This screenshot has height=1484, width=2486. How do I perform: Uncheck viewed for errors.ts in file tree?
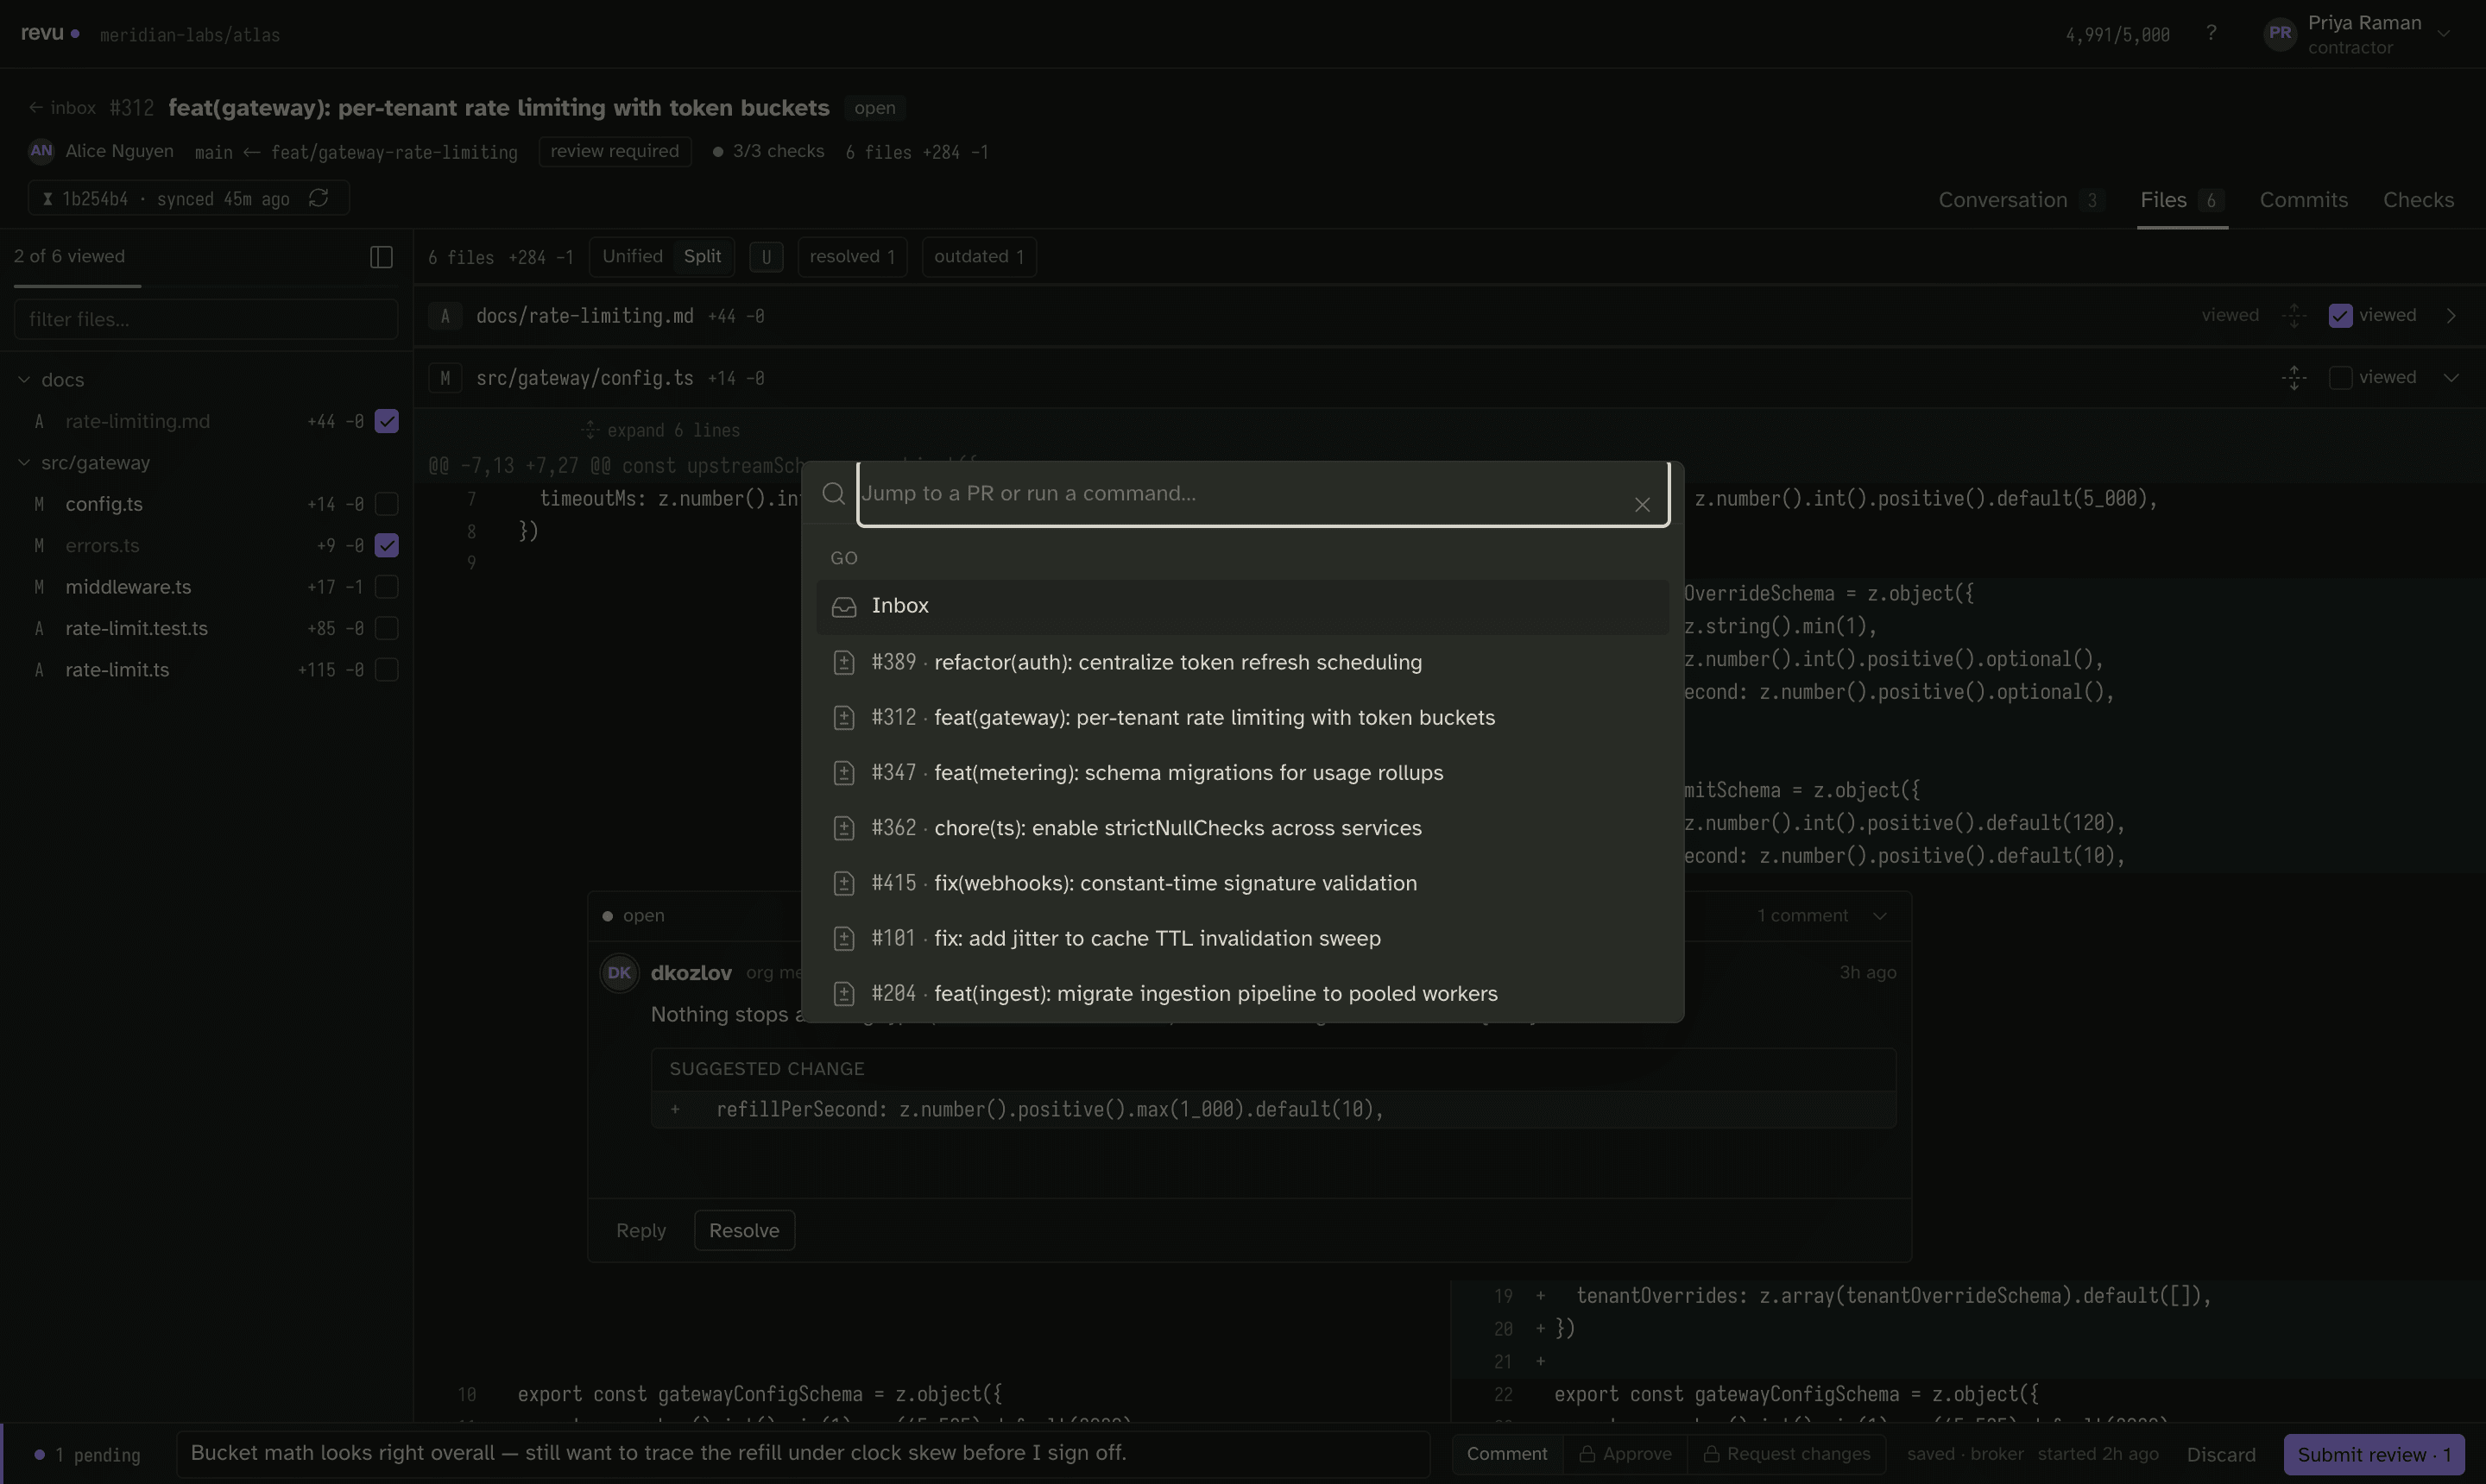(x=386, y=546)
